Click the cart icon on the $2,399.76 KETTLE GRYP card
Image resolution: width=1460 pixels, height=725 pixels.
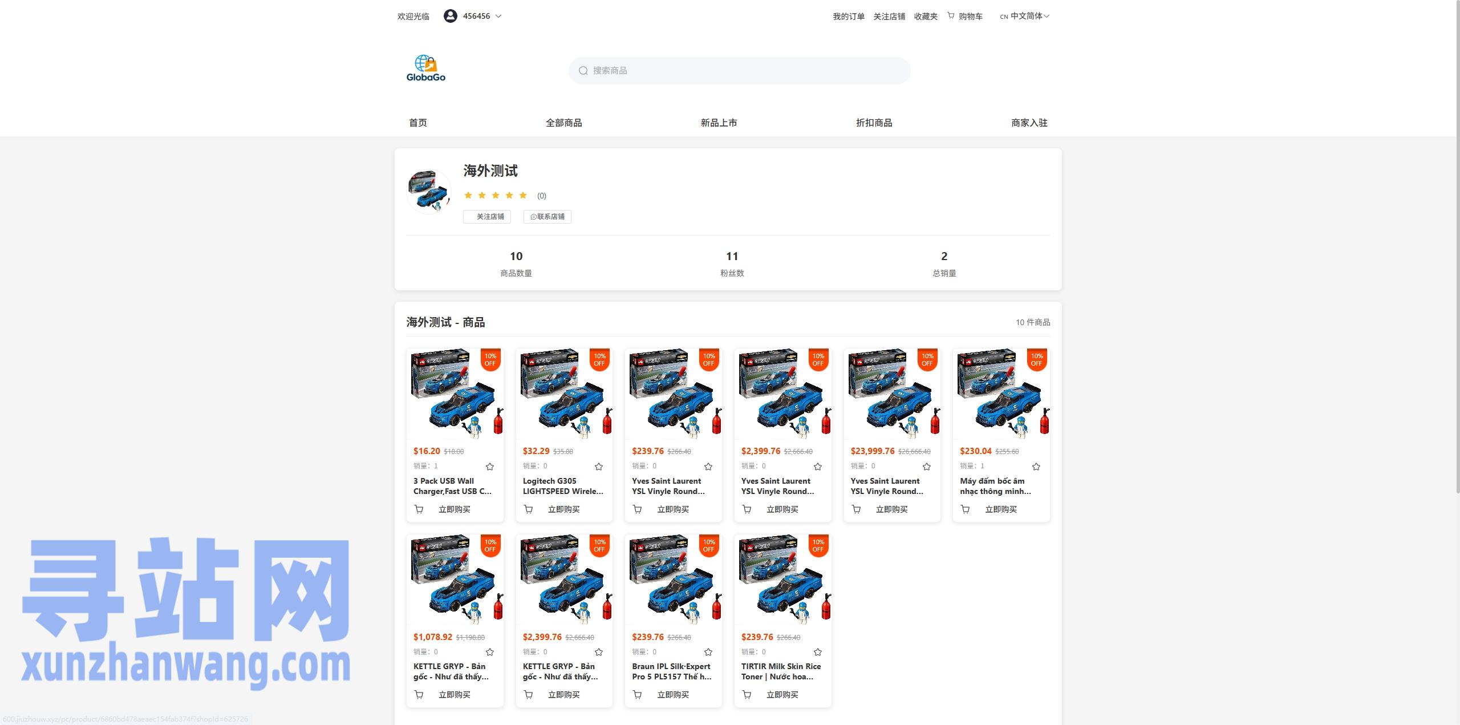528,695
